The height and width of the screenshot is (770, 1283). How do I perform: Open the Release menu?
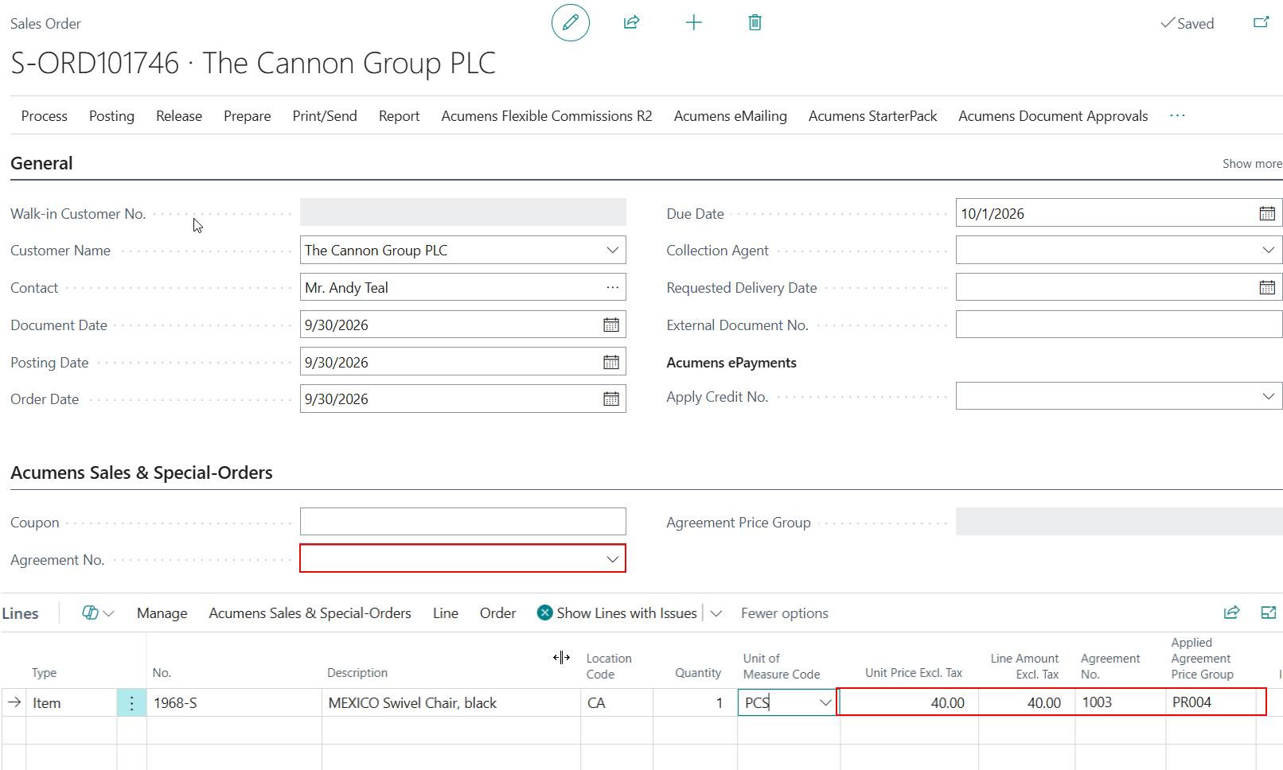coord(179,116)
